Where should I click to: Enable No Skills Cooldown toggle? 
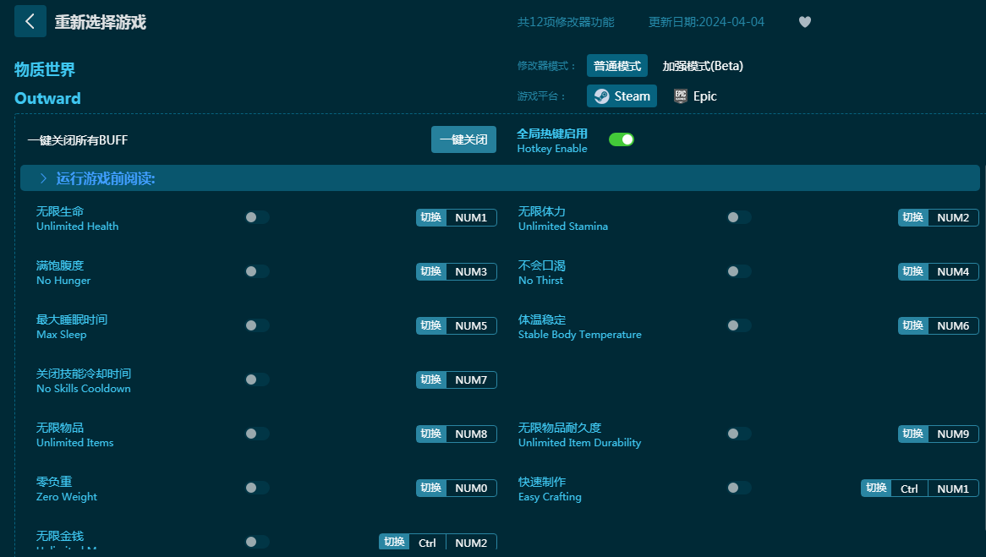pos(257,380)
